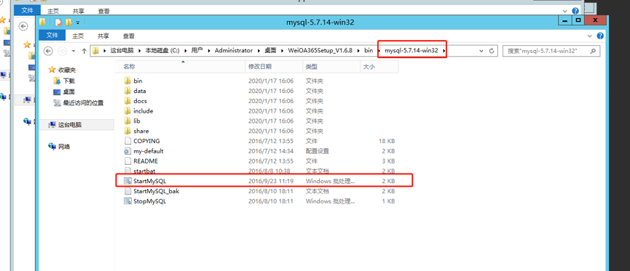This screenshot has width=630, height=271.
Task: Expand the breadcrumb arrow after Administrator
Action: (259, 51)
